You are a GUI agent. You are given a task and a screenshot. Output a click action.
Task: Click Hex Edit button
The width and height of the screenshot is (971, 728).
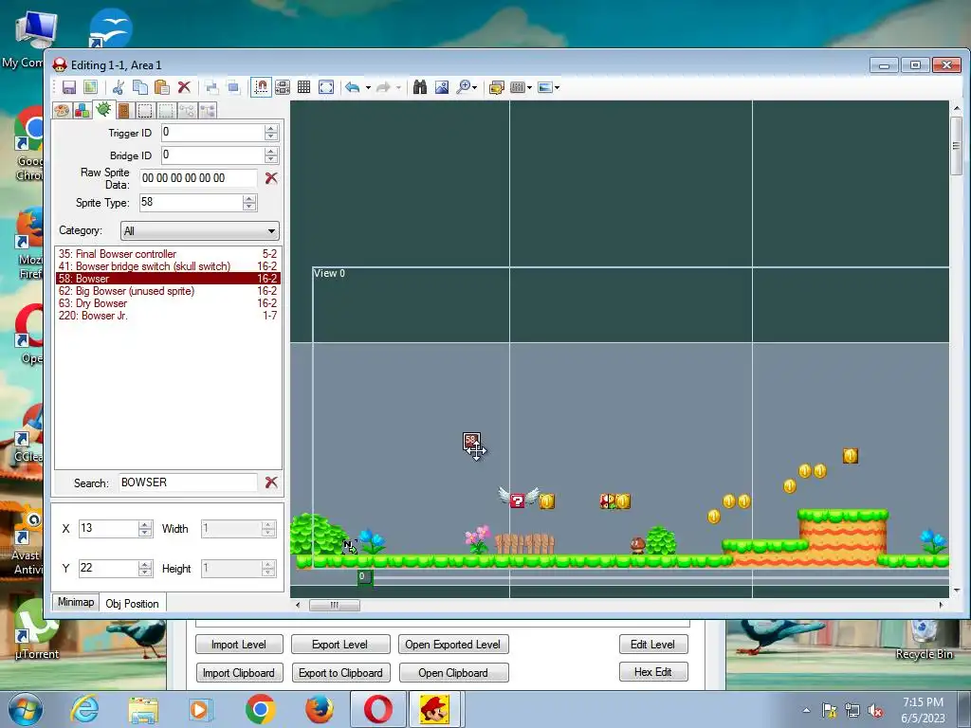(x=653, y=672)
